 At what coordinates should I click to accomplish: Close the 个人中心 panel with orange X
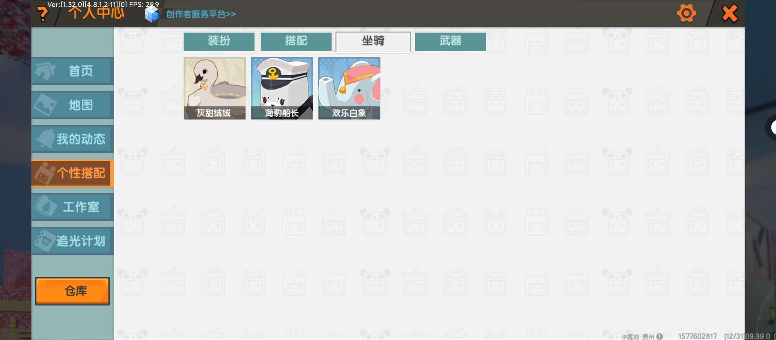point(730,14)
